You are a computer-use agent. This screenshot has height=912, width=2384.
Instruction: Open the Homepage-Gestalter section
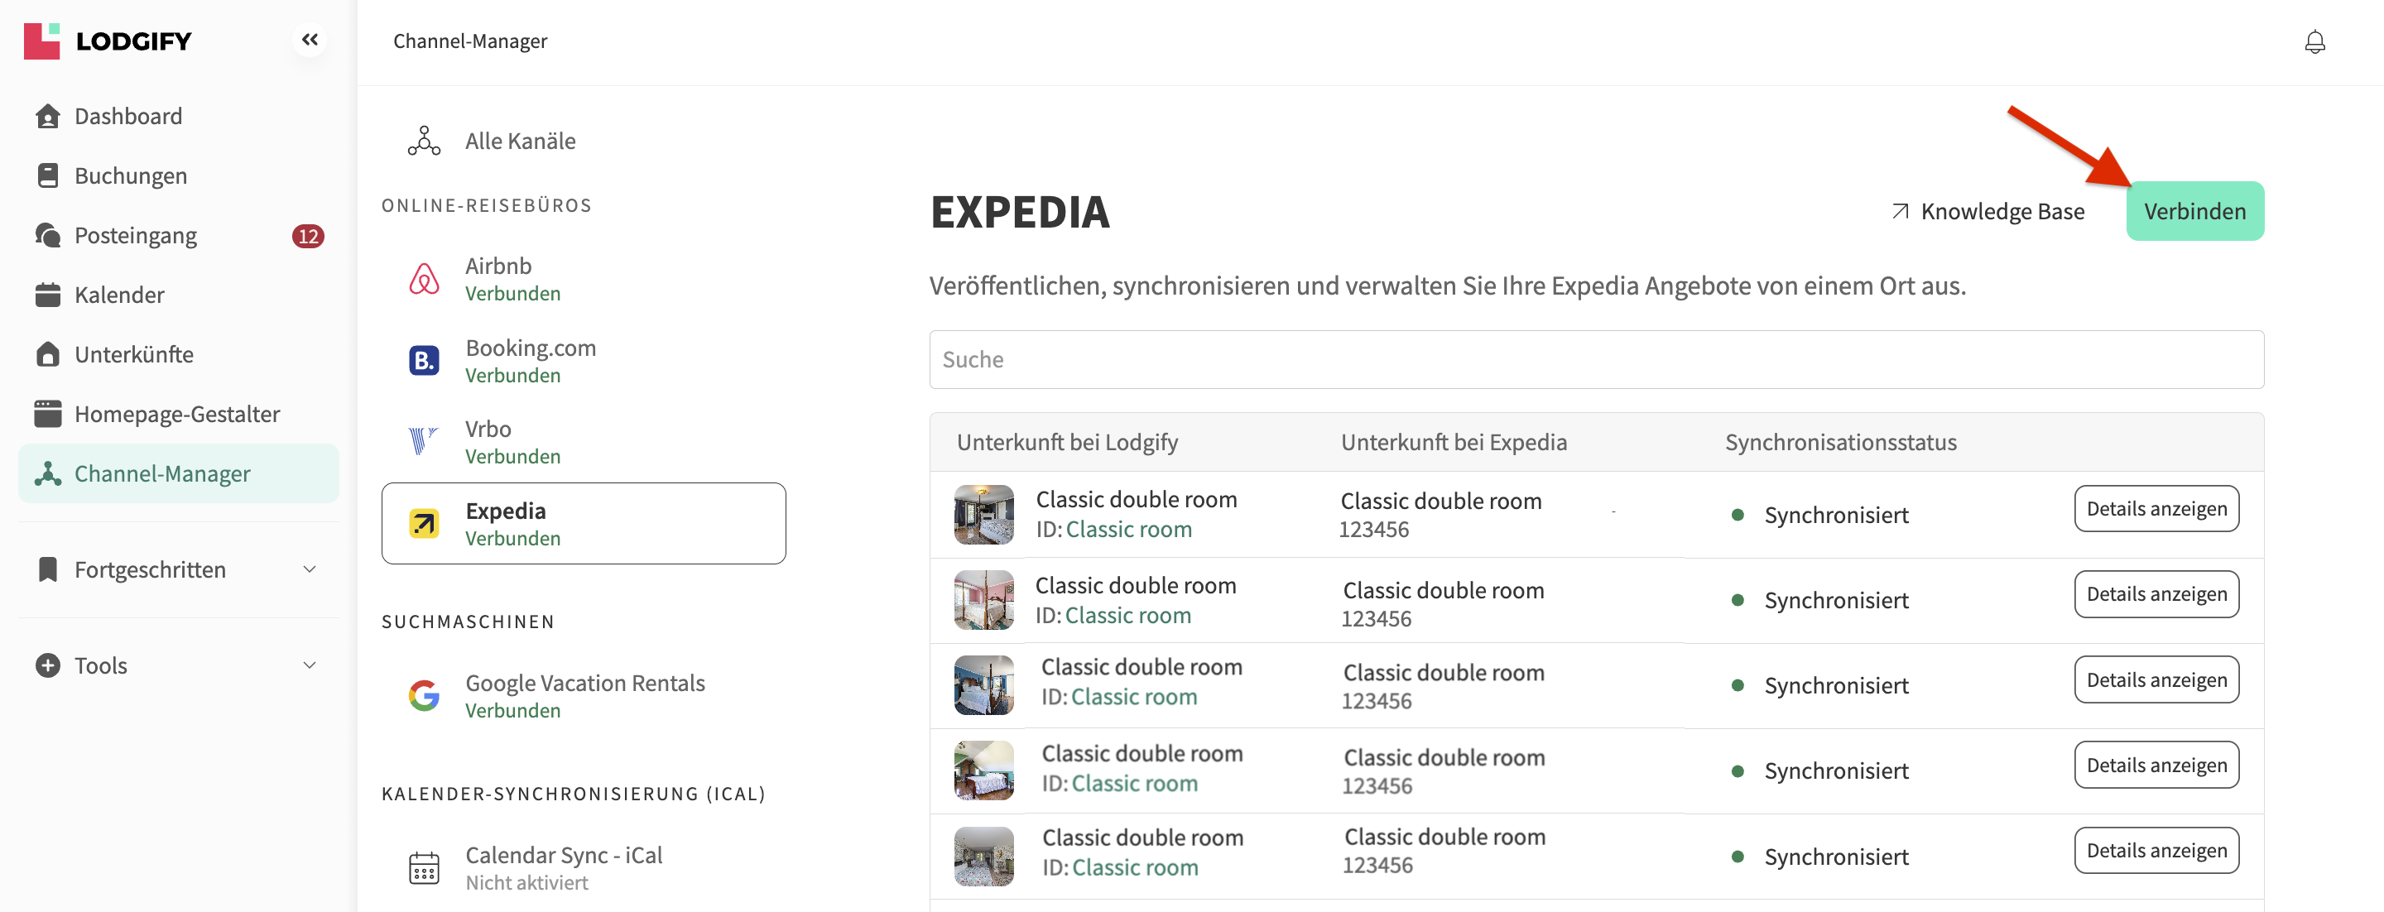tap(177, 415)
